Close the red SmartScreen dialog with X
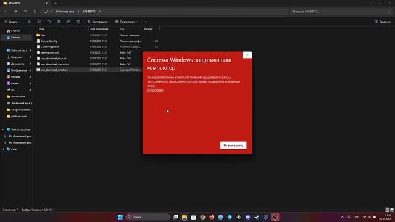The height and width of the screenshot is (222, 395). click(247, 55)
